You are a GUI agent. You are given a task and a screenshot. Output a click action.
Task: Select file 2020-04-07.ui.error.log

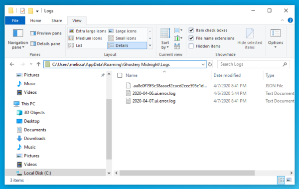pos(154,101)
